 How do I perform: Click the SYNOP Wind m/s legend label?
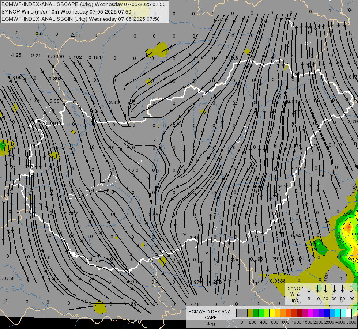click(x=295, y=294)
